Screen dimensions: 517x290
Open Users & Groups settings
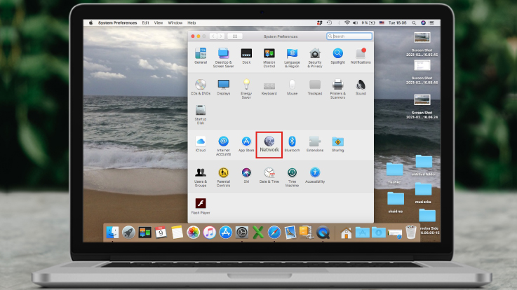[x=201, y=174]
